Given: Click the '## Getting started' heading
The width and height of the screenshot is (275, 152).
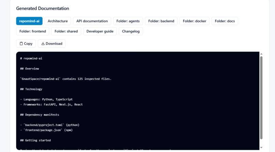Looking at the screenshot, I should point(35,140).
